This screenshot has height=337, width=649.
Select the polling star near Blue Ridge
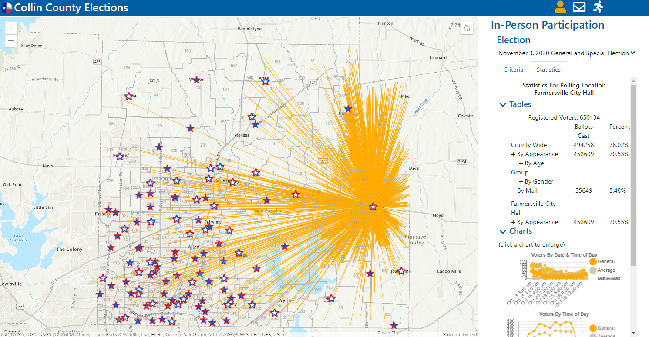pos(348,109)
